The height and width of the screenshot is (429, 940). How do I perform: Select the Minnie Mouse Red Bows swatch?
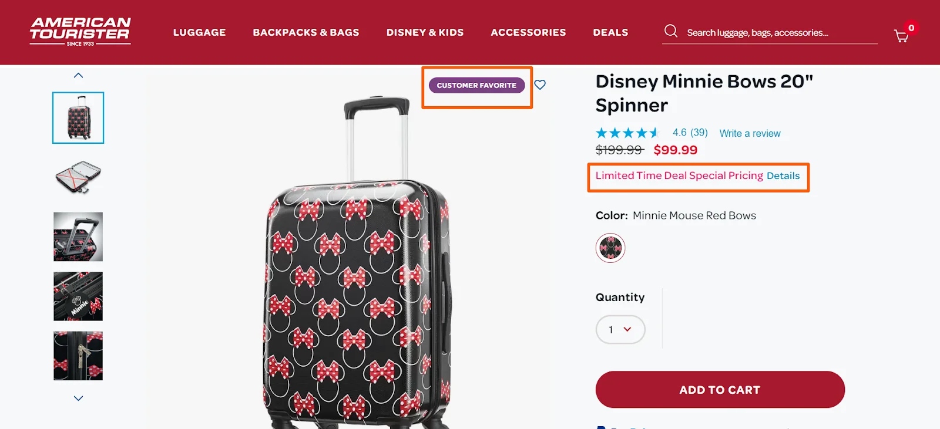(x=610, y=247)
